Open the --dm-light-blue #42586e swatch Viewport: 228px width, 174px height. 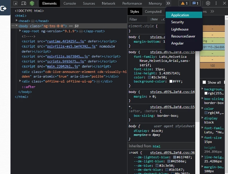tap(169, 161)
